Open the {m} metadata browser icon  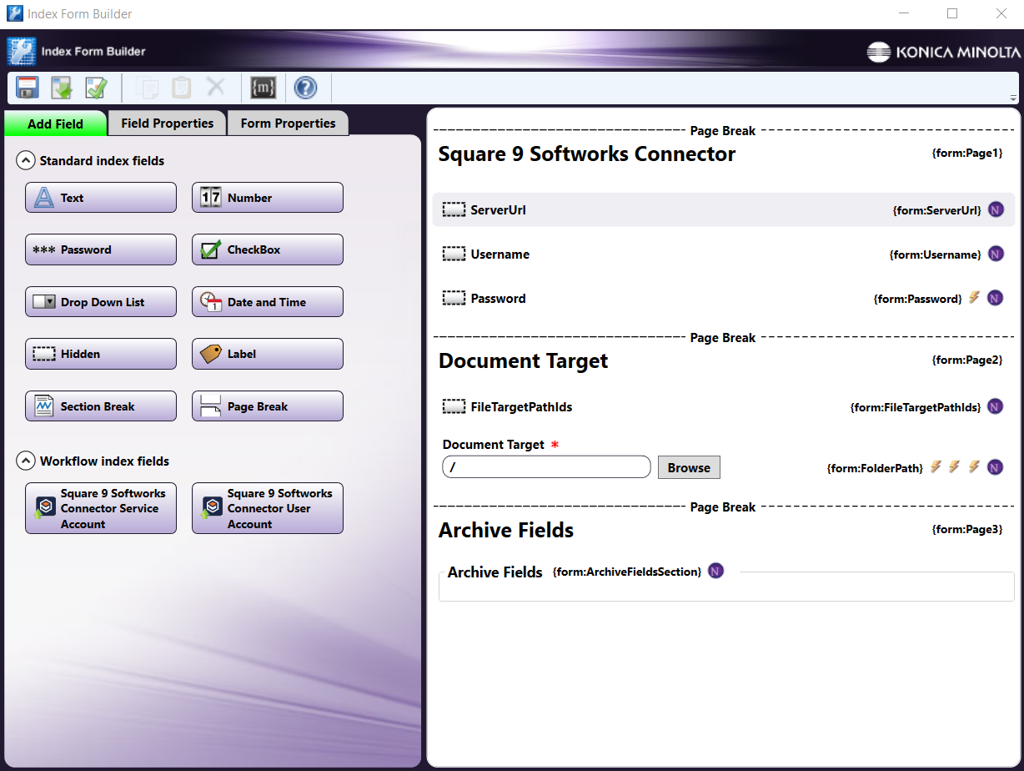[x=264, y=88]
